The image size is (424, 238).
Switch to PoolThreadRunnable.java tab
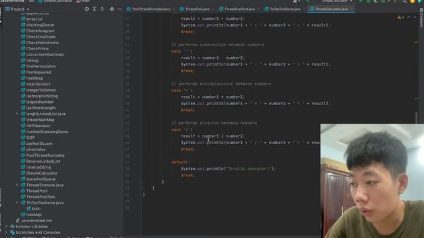pyautogui.click(x=151, y=9)
